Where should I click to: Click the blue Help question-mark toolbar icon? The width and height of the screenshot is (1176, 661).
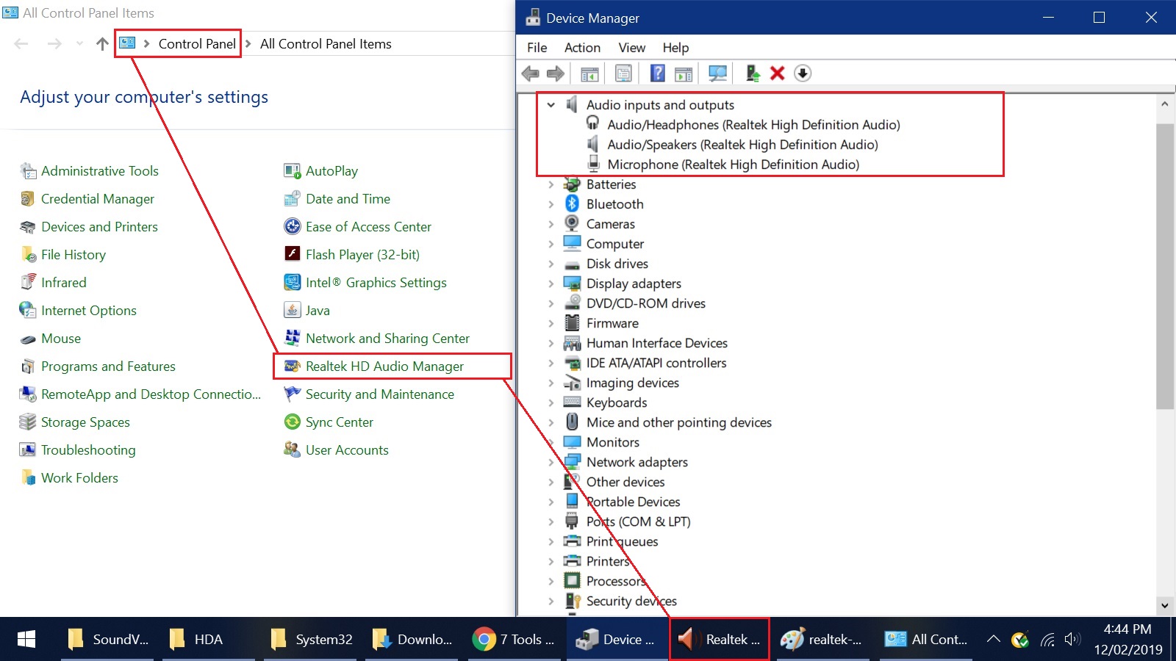pos(658,73)
